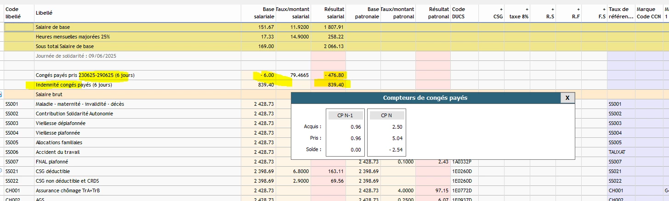This screenshot has height=201, width=669.
Task: Click the TAUXAT reference rate cell
Action: click(621, 152)
